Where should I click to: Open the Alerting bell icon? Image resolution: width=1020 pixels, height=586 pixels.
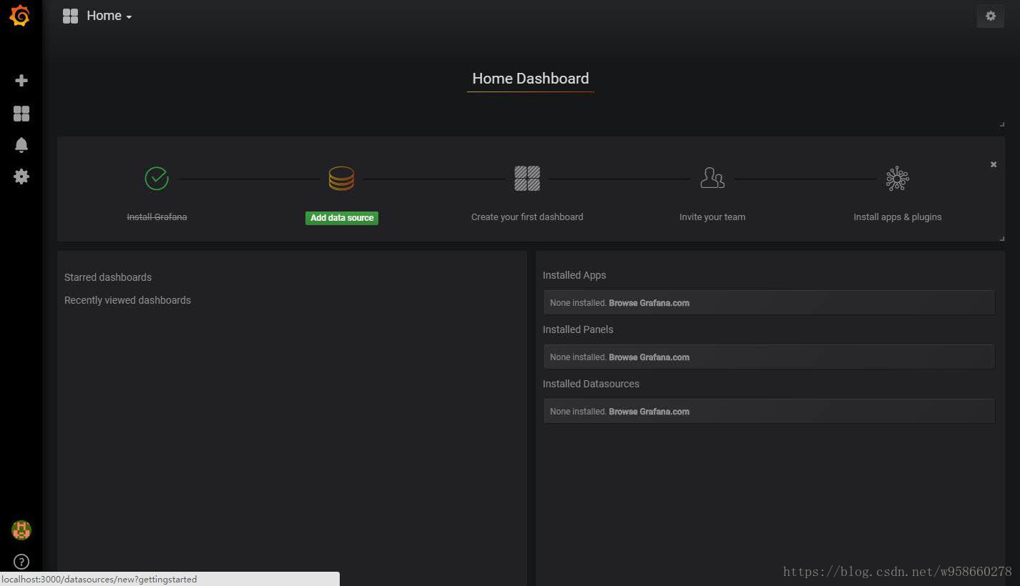(21, 145)
